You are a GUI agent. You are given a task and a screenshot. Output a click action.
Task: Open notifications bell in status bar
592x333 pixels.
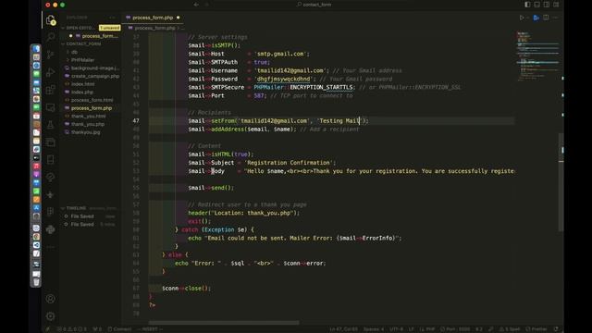tap(556, 329)
